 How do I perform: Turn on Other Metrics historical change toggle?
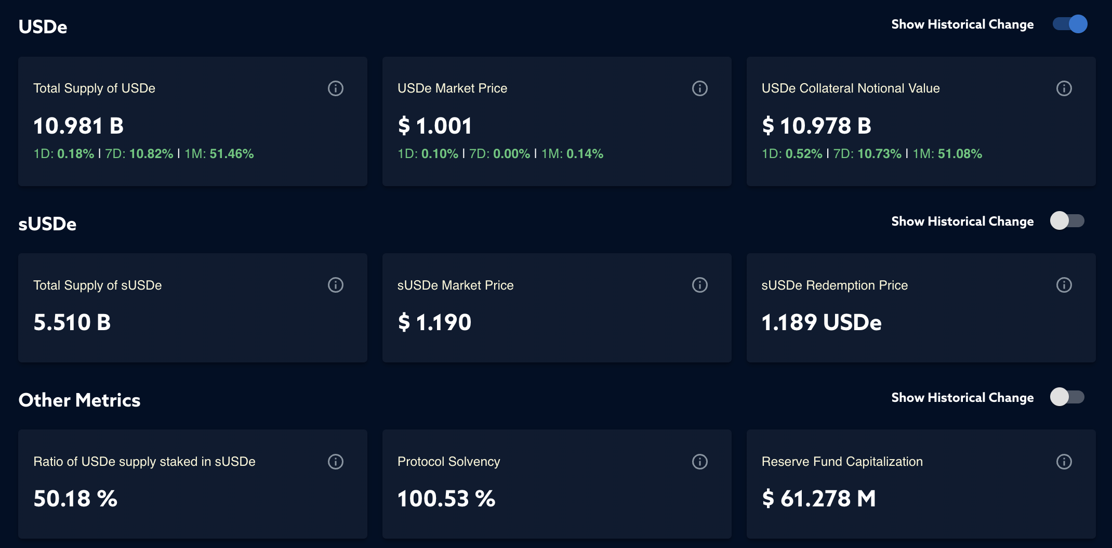pyautogui.click(x=1067, y=397)
